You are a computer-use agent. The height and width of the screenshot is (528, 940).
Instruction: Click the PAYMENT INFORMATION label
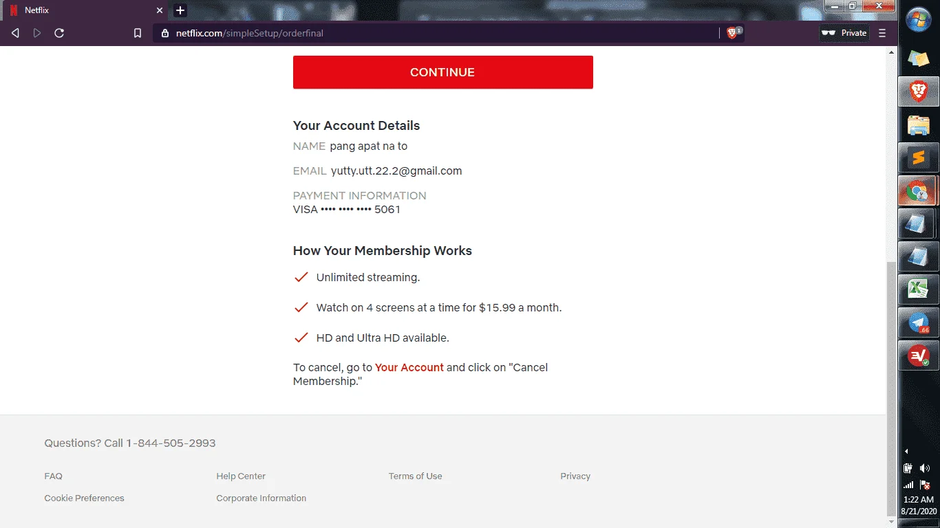[x=360, y=196]
